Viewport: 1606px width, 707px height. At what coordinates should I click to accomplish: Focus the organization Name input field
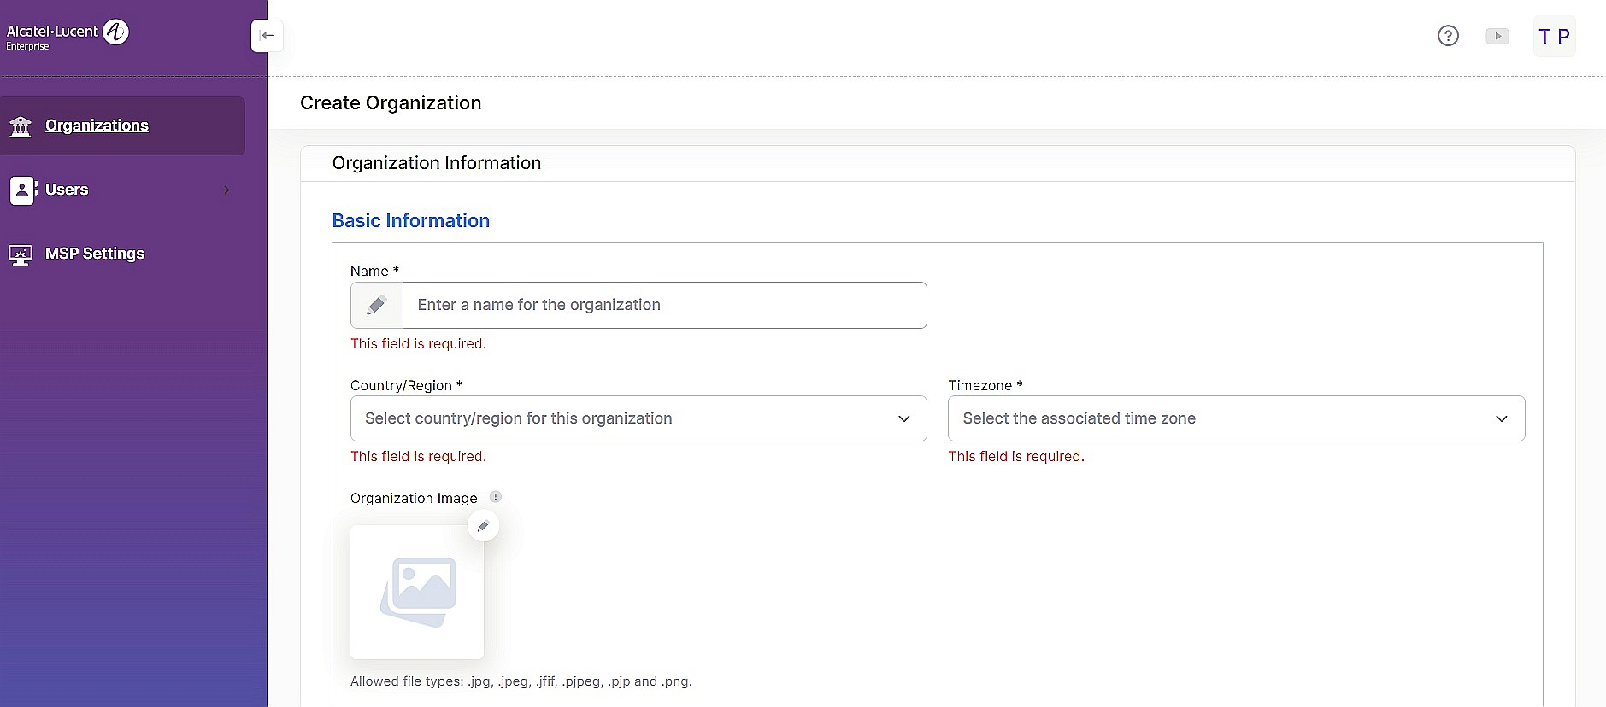pos(664,305)
